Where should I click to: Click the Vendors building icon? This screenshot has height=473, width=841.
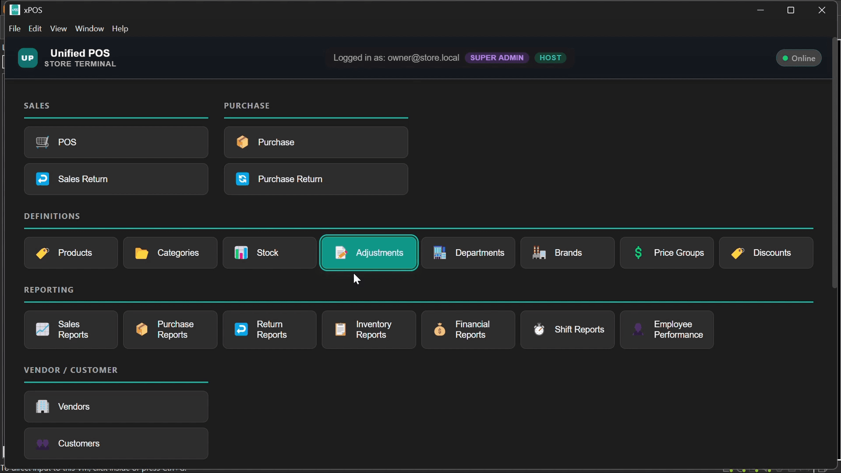click(42, 407)
